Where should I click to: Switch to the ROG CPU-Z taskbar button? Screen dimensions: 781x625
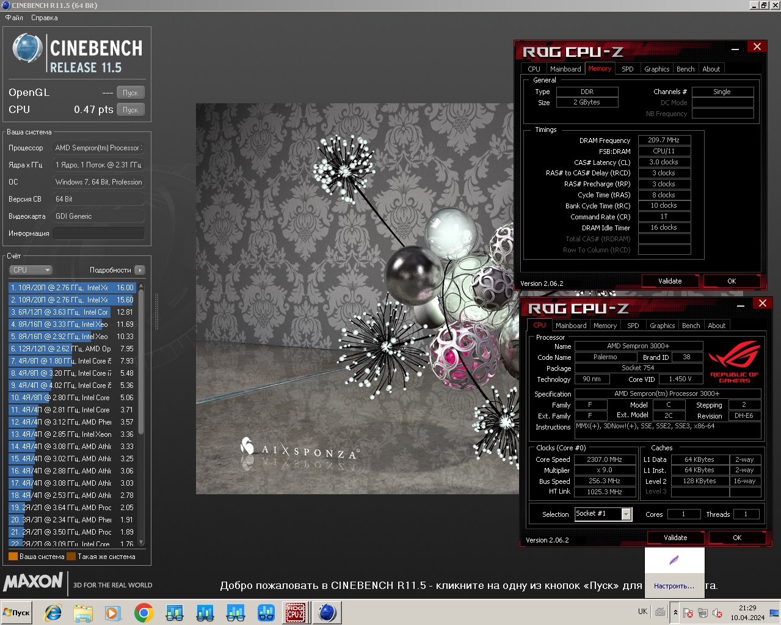(296, 613)
